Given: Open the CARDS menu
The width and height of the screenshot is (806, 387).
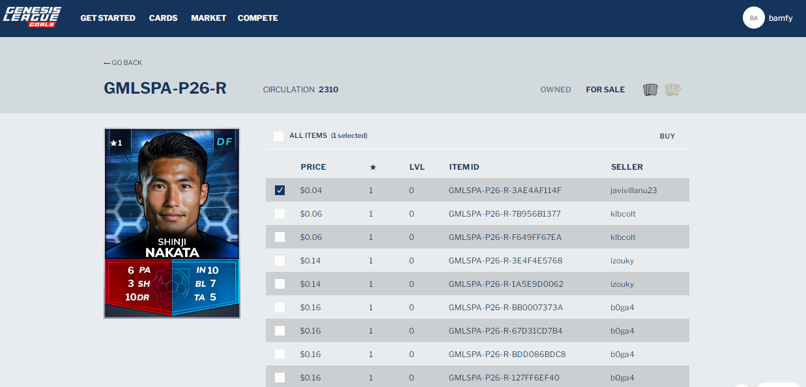Looking at the screenshot, I should tap(163, 18).
